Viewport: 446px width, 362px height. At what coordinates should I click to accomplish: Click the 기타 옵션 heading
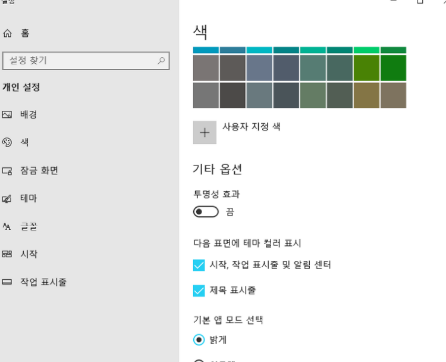click(x=217, y=170)
